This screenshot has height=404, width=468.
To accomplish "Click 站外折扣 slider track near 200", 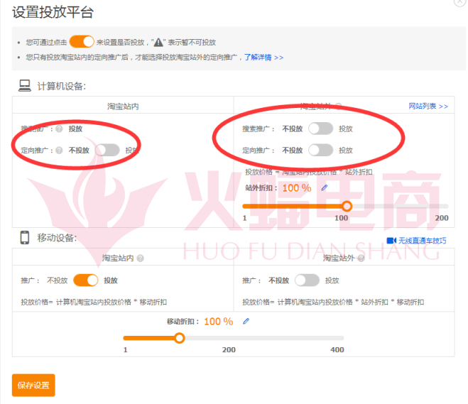I will pos(445,206).
